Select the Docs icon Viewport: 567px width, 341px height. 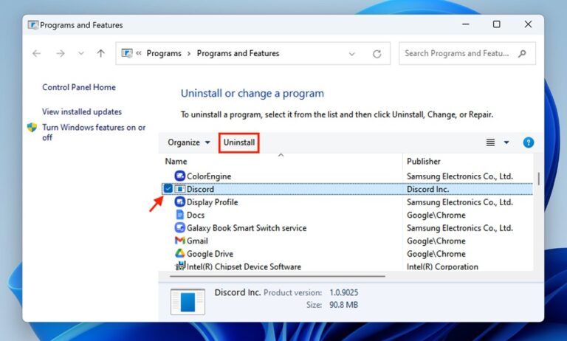pyautogui.click(x=179, y=215)
